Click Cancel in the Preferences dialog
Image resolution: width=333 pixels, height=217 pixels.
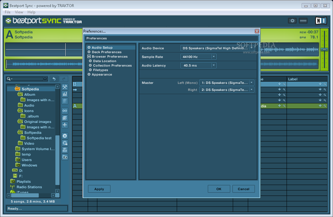click(243, 189)
